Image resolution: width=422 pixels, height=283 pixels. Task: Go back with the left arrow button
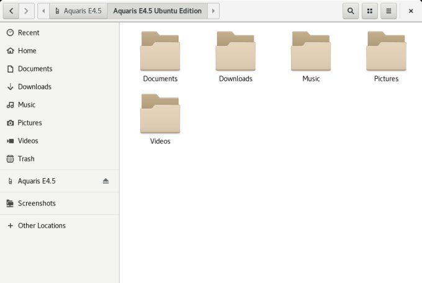11,11
